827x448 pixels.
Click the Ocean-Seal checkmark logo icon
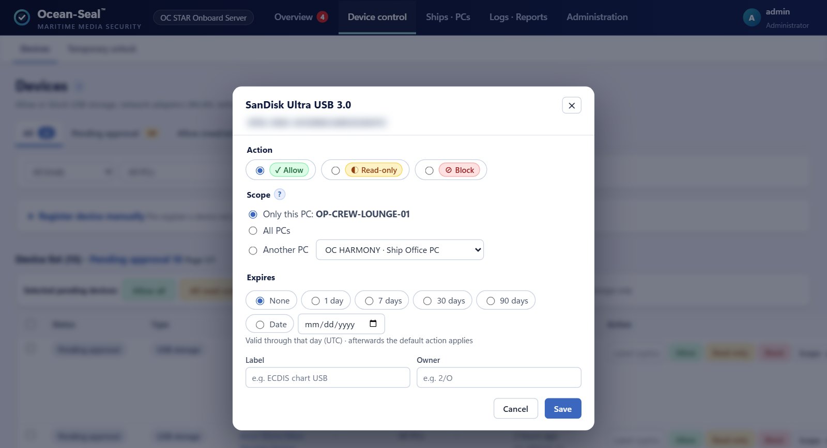point(22,18)
